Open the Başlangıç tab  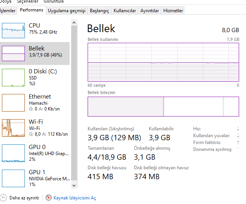coord(99,11)
